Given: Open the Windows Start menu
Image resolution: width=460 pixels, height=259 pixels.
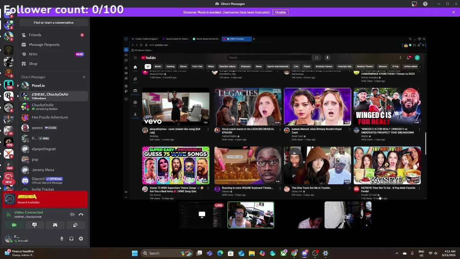Looking at the screenshot, I should click(x=135, y=253).
